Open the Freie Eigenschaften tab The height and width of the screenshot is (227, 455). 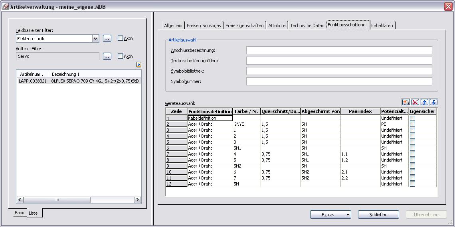245,26
